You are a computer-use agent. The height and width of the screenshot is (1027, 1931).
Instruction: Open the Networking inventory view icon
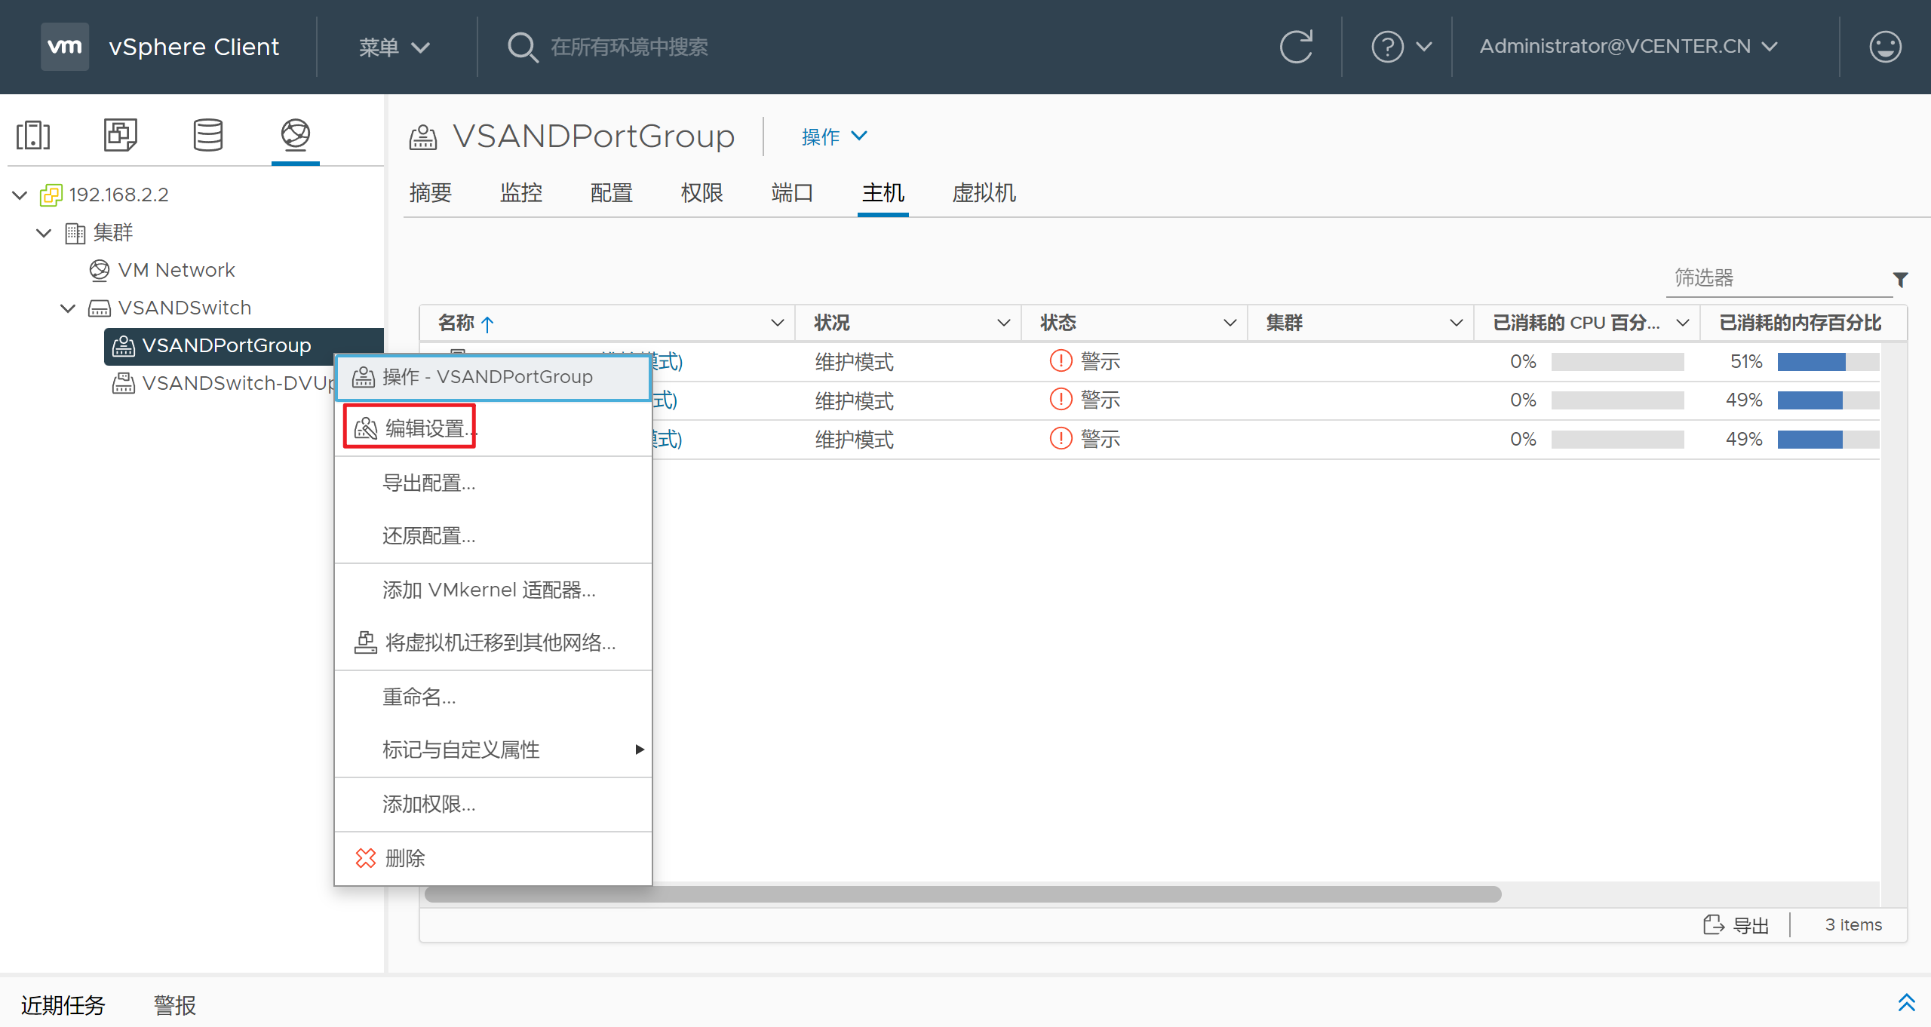[296, 135]
